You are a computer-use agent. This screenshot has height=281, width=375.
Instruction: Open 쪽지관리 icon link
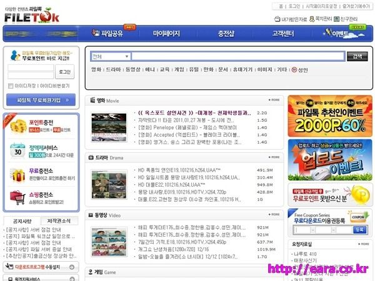click(x=321, y=19)
